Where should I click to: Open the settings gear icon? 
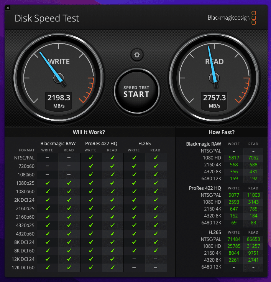coord(137,55)
